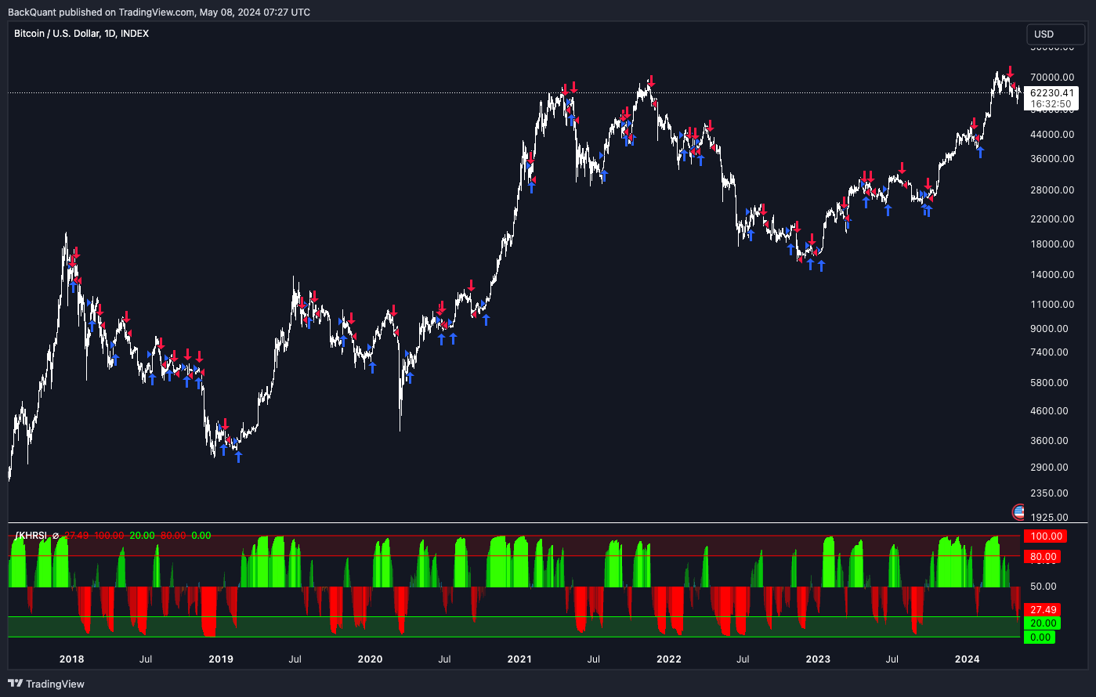Click the current price label 62230.41
The width and height of the screenshot is (1096, 697).
[1051, 92]
